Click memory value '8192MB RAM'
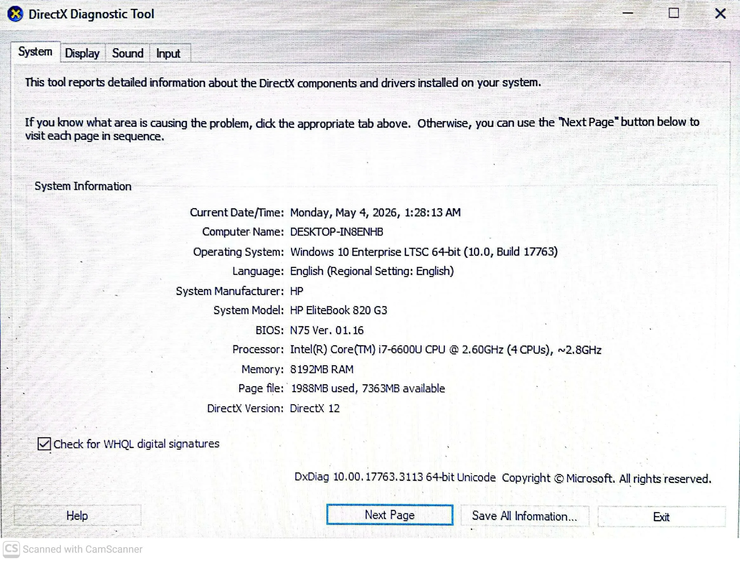Screen dimensions: 740x561 (322, 369)
